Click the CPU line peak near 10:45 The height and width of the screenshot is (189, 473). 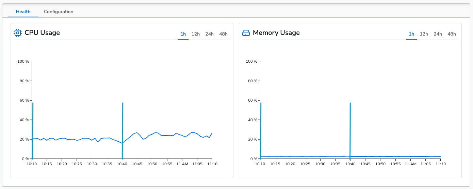[x=137, y=133]
